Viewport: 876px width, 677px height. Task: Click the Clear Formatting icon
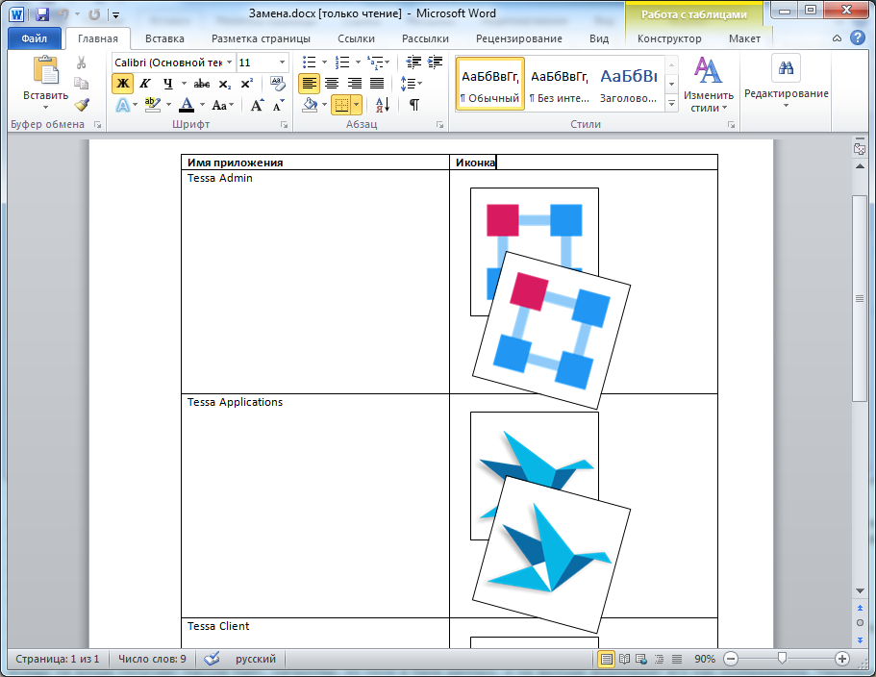[278, 84]
